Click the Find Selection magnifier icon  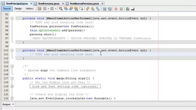pos(61,9)
